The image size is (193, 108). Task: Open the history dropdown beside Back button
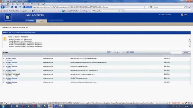8,7
